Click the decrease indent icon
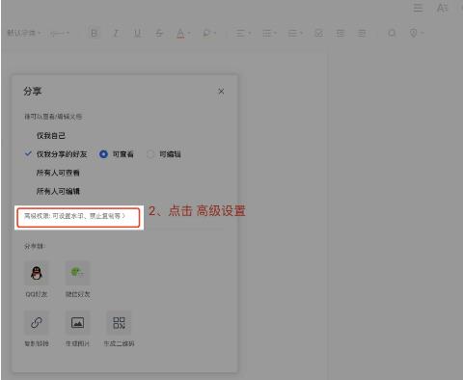Image resolution: width=463 pixels, height=380 pixels. click(x=340, y=33)
